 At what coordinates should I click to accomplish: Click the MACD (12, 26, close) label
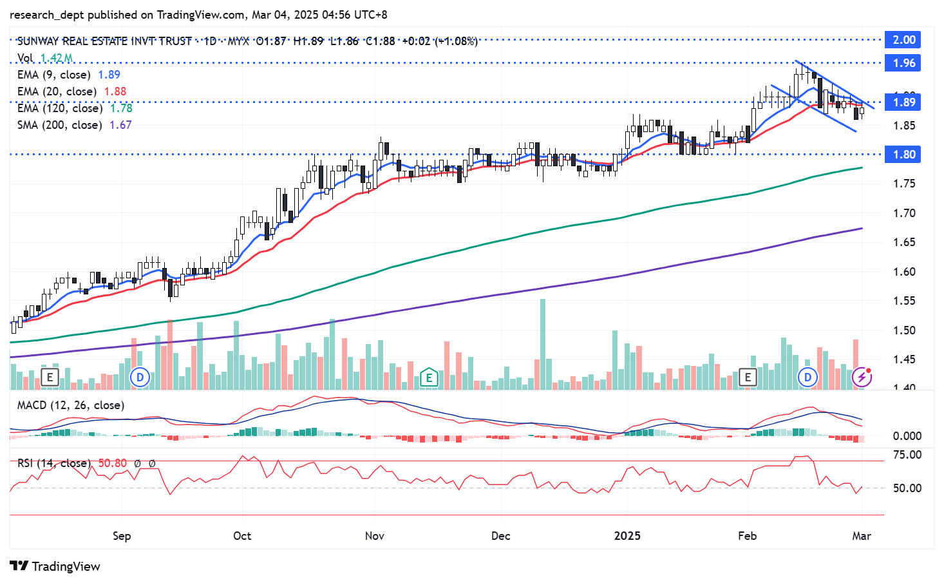(71, 405)
